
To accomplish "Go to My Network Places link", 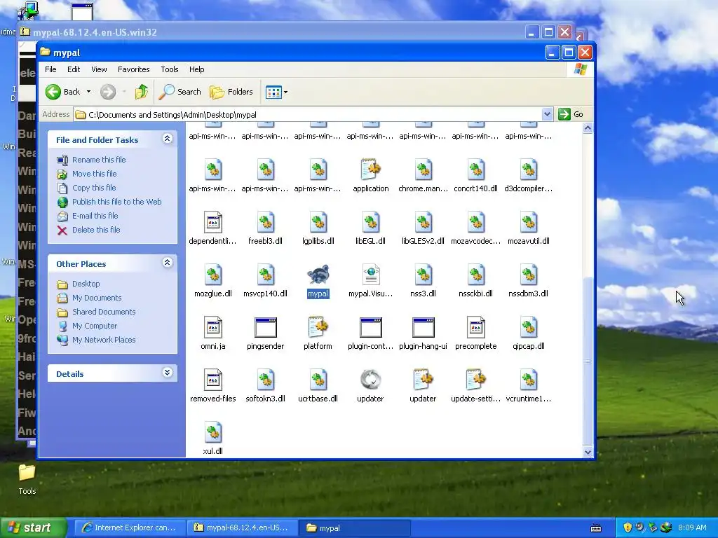I will (104, 340).
